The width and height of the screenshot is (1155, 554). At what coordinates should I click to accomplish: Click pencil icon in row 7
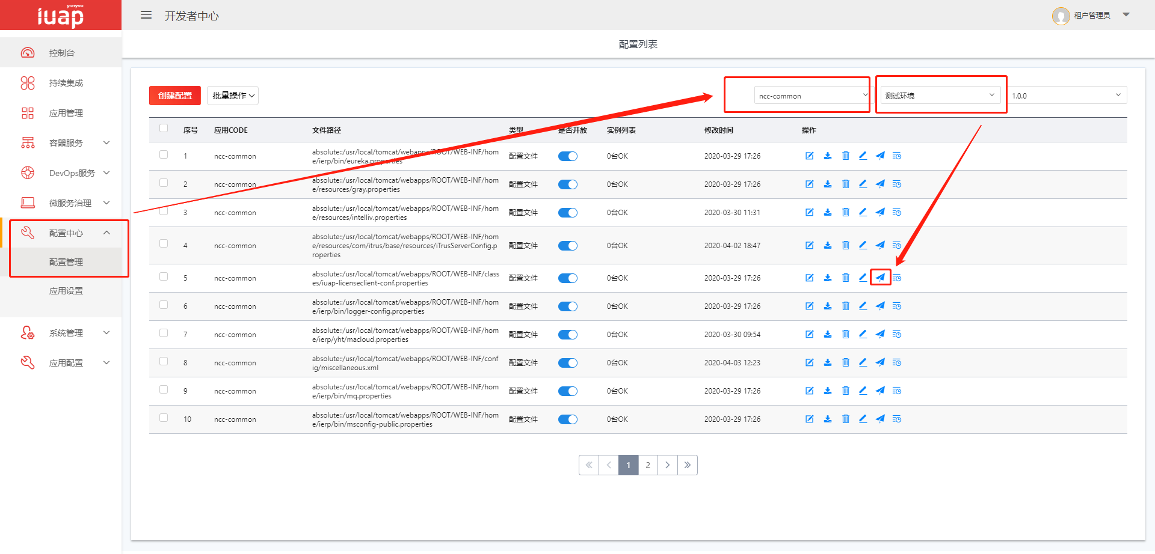pyautogui.click(x=863, y=334)
